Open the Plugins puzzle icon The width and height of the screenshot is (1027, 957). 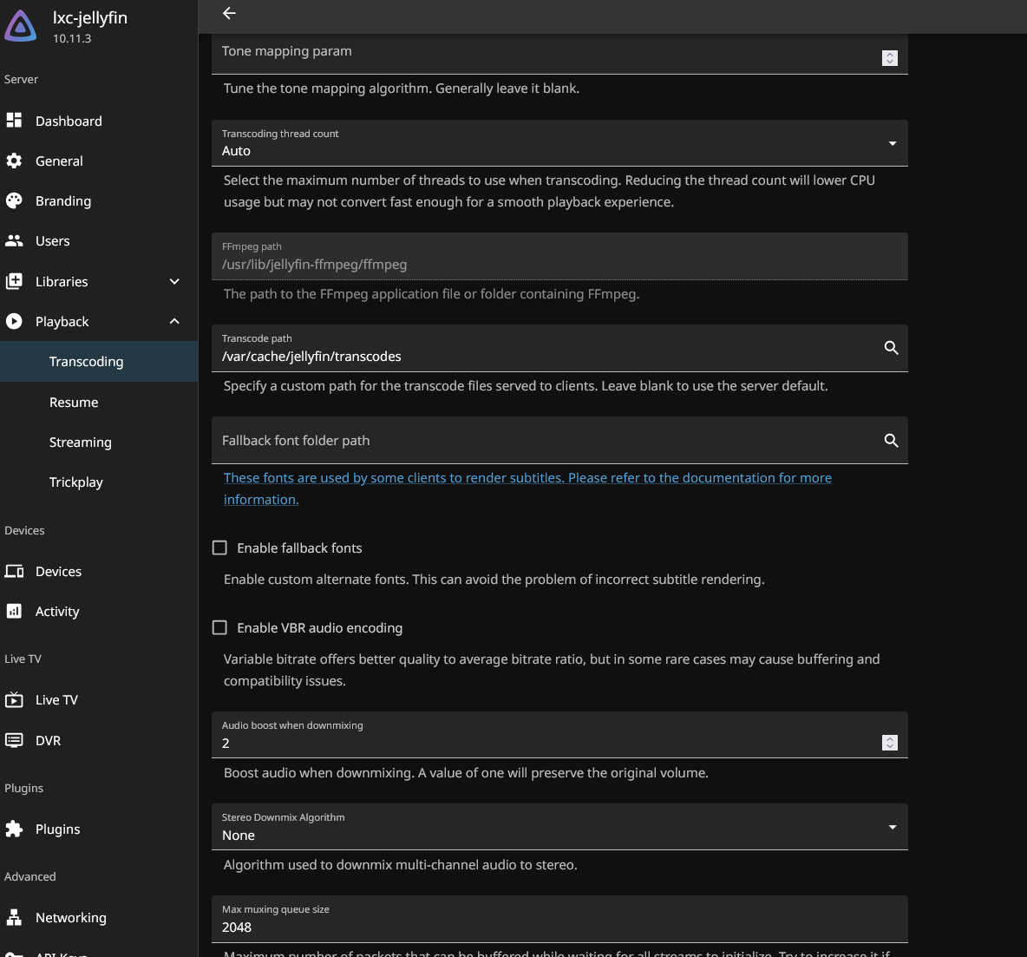[x=14, y=829]
